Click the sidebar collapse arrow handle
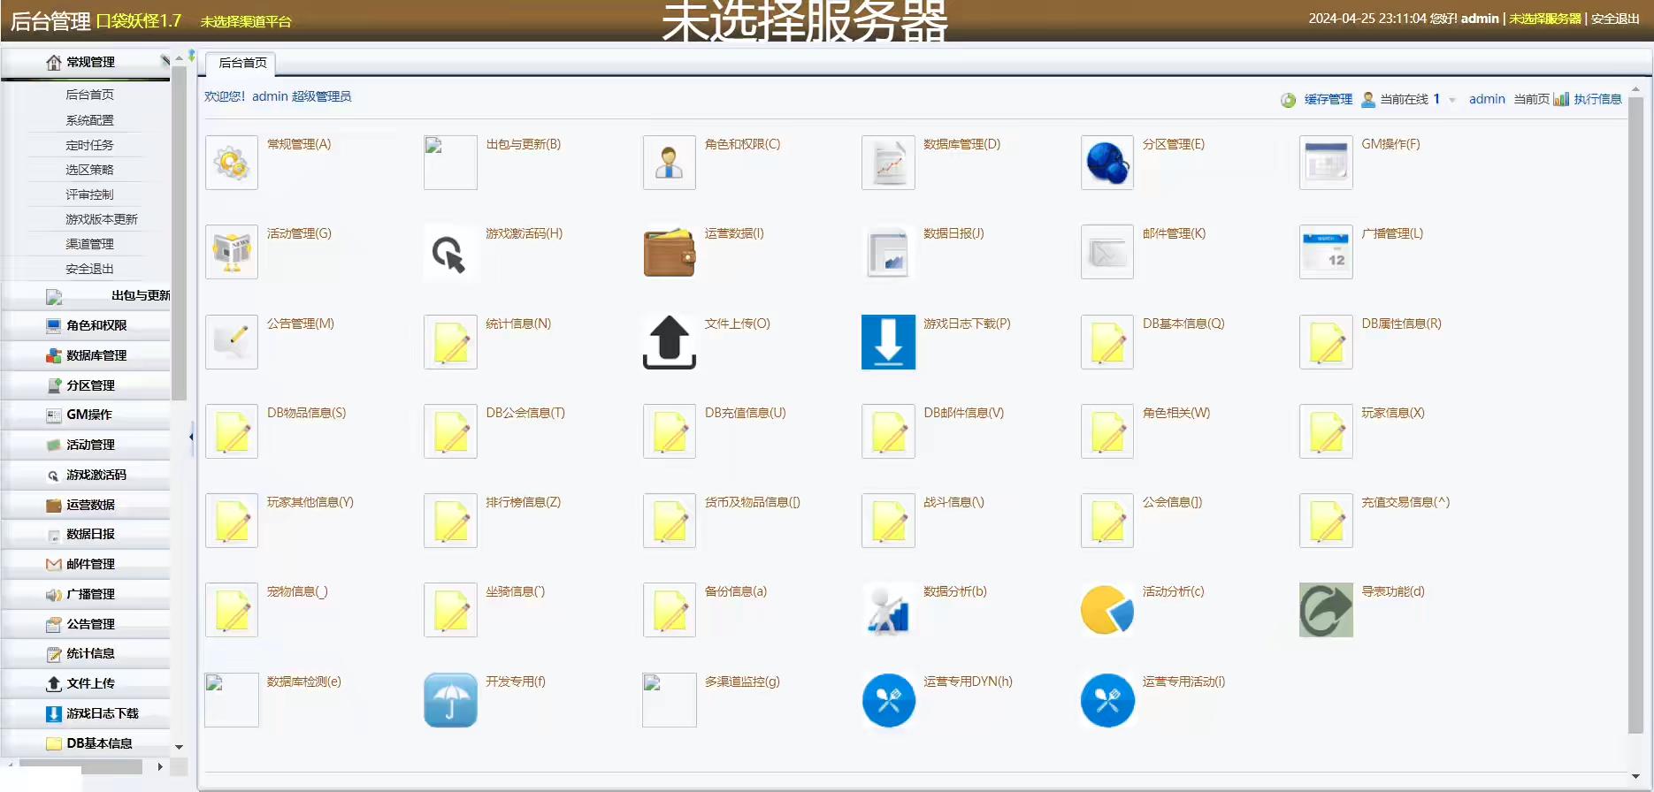The height and width of the screenshot is (792, 1654). click(191, 436)
